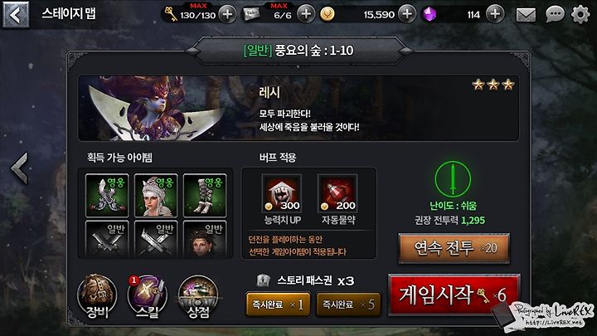
Task: View the 영웅 boots item reward
Action: [205, 196]
